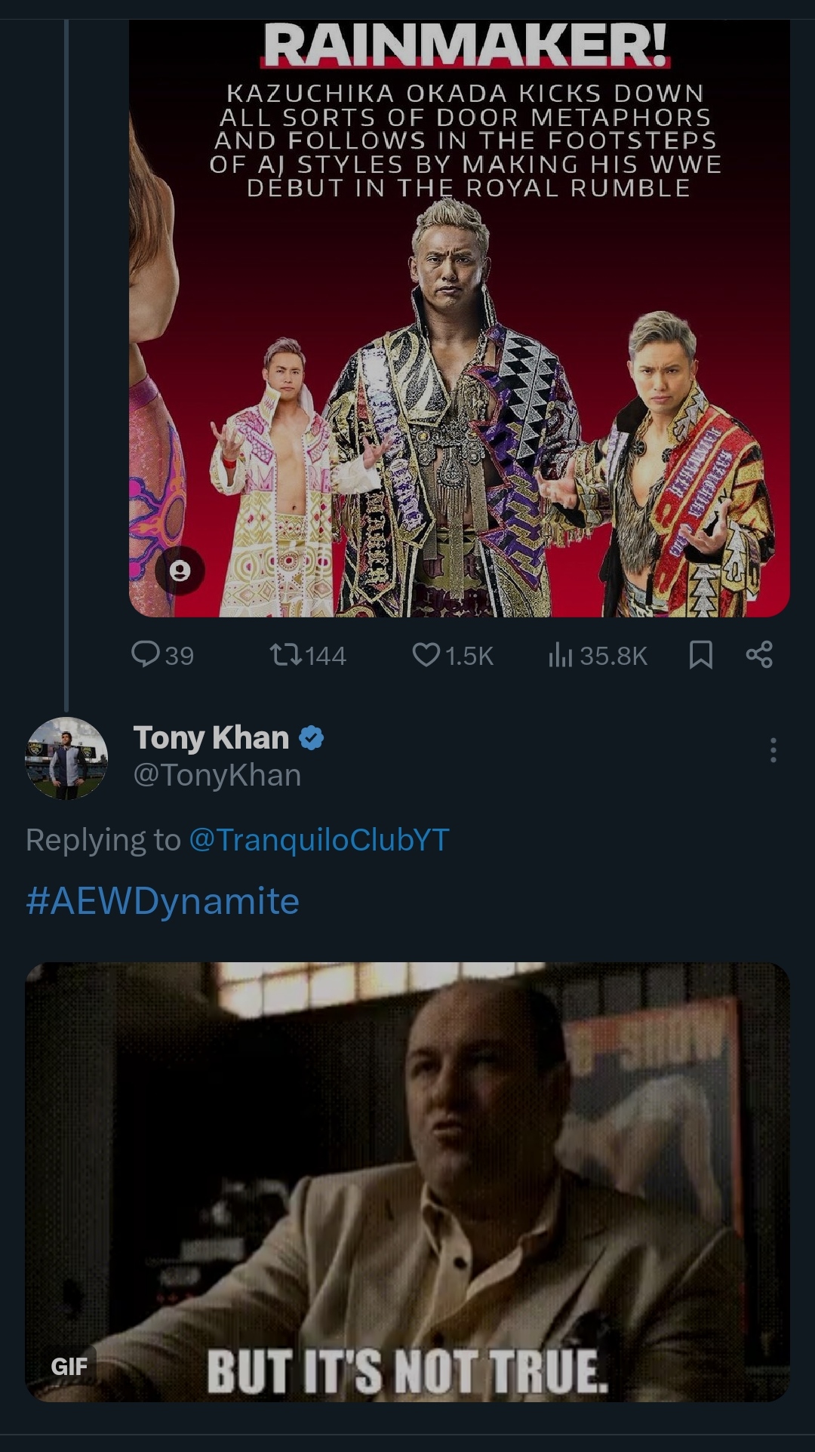Tap the share icon
This screenshot has height=1452, width=815.
pyautogui.click(x=759, y=654)
